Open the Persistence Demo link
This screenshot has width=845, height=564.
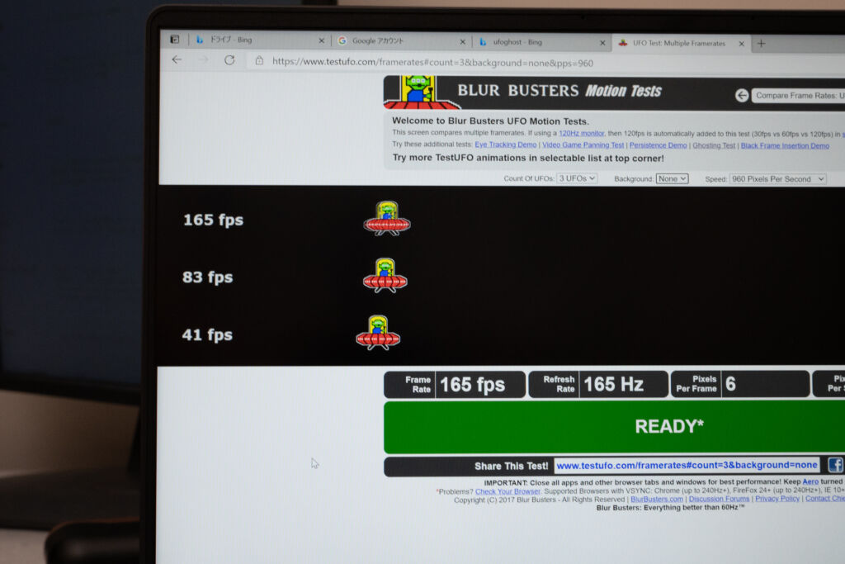pyautogui.click(x=658, y=145)
